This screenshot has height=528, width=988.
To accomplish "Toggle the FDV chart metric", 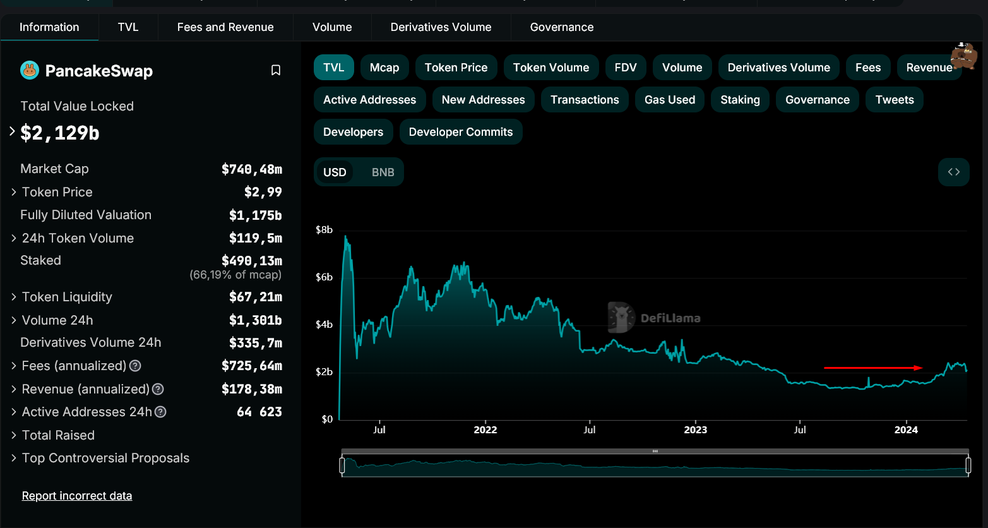I will pos(626,68).
